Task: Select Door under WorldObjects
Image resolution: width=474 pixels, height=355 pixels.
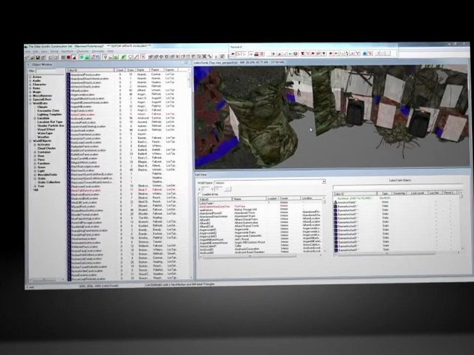Action: [x=41, y=156]
